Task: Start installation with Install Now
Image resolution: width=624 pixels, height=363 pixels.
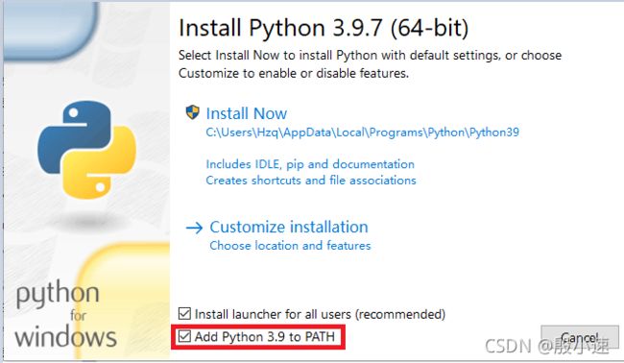Action: (x=247, y=113)
